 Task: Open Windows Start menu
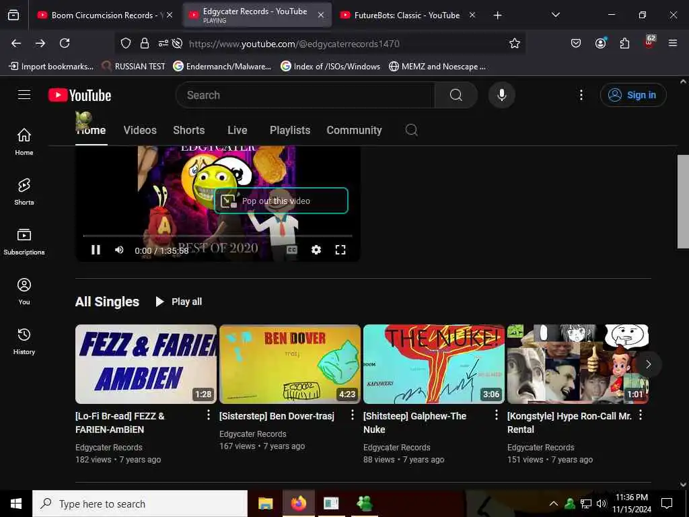tap(16, 504)
